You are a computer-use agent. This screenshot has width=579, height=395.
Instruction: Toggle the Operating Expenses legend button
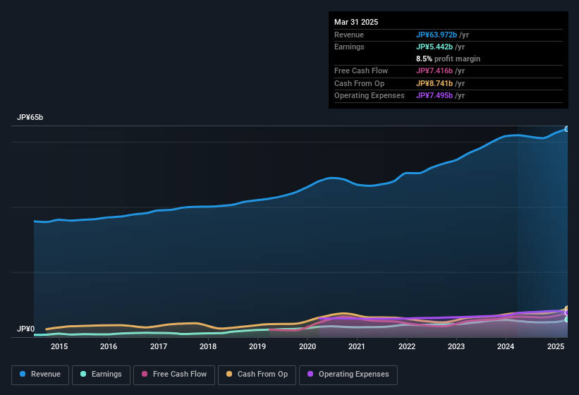tap(348, 375)
